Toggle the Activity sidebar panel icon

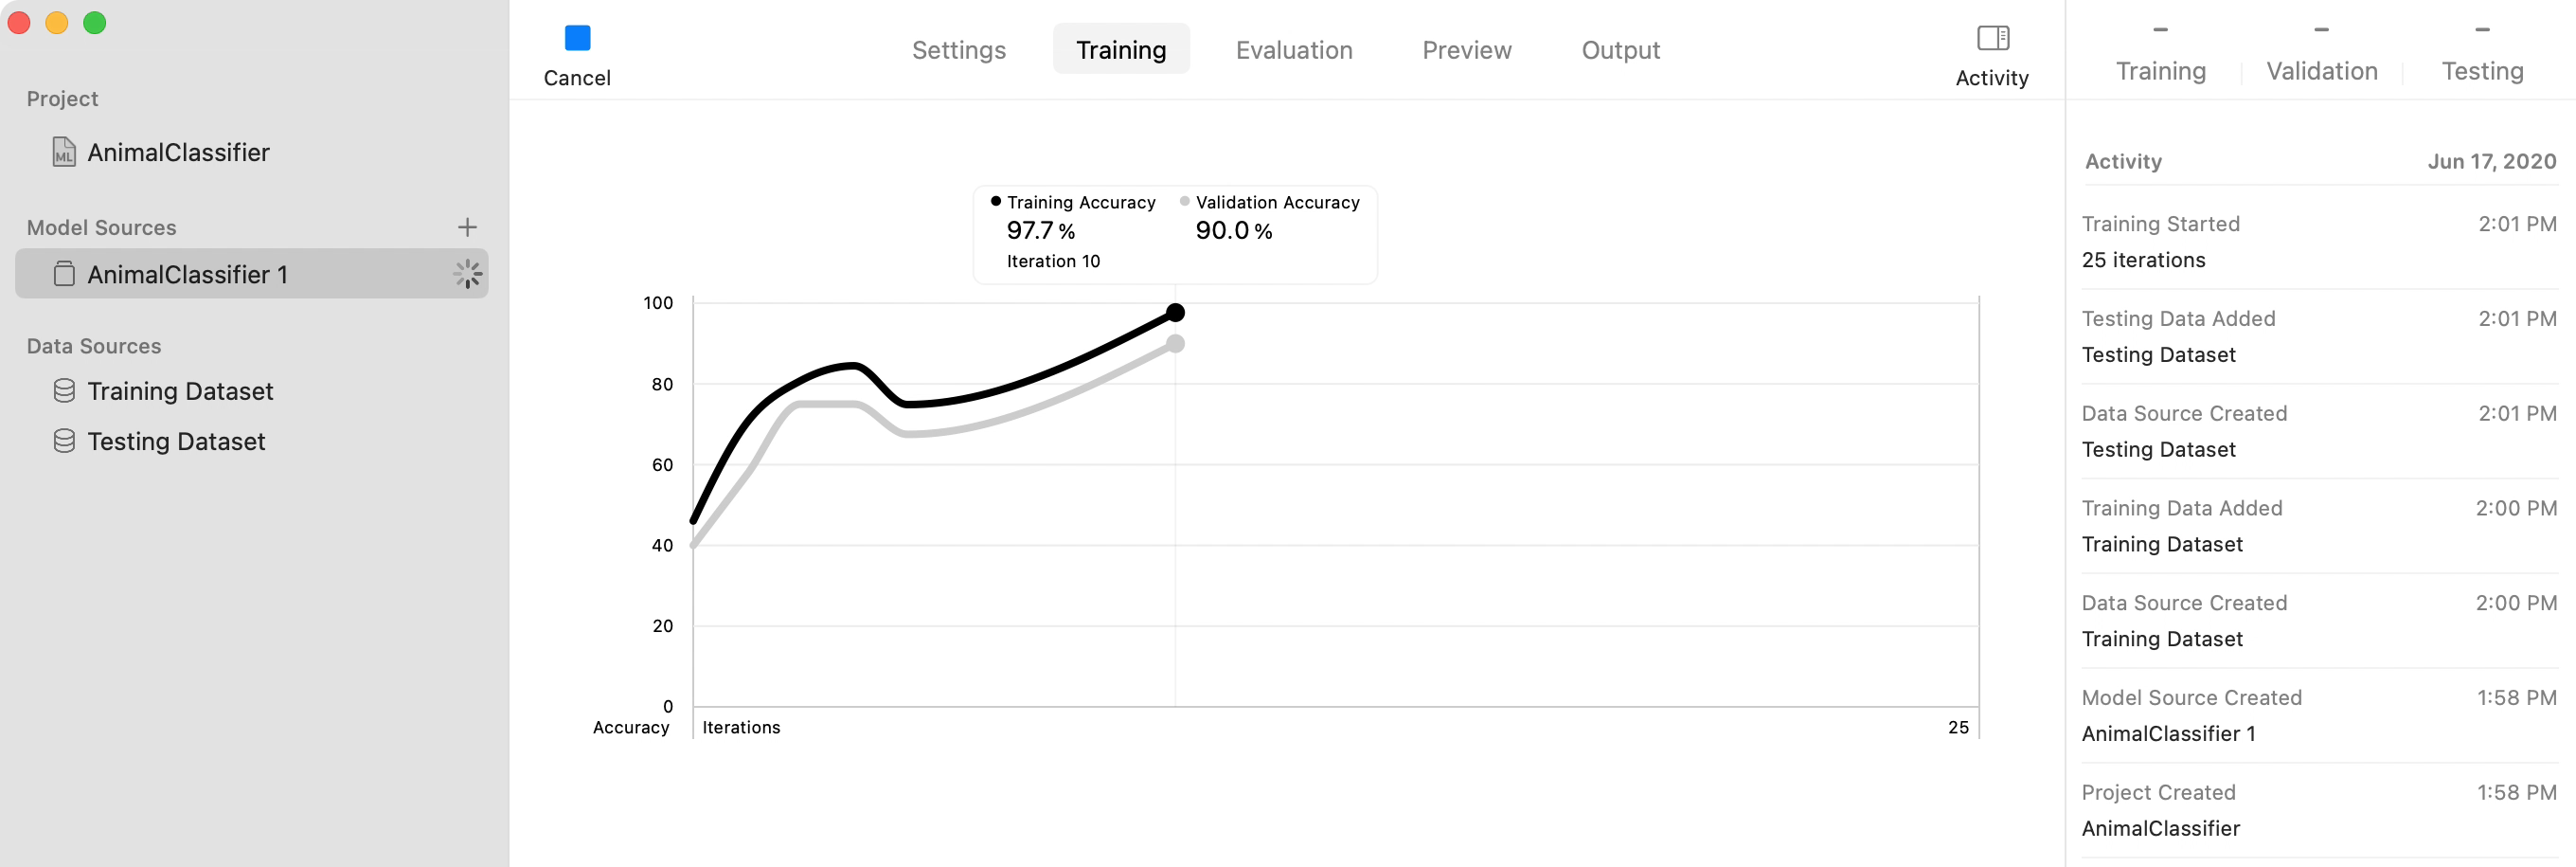[1992, 38]
